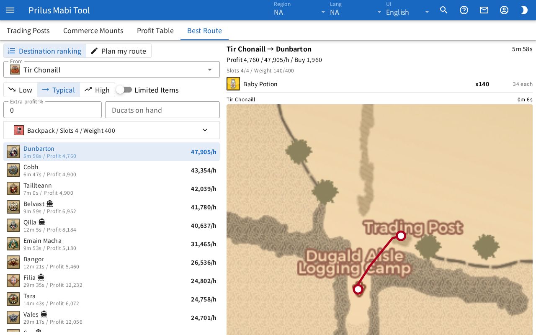Click the Extra profit % input field
Image resolution: width=536 pixels, height=335 pixels.
pos(52,110)
